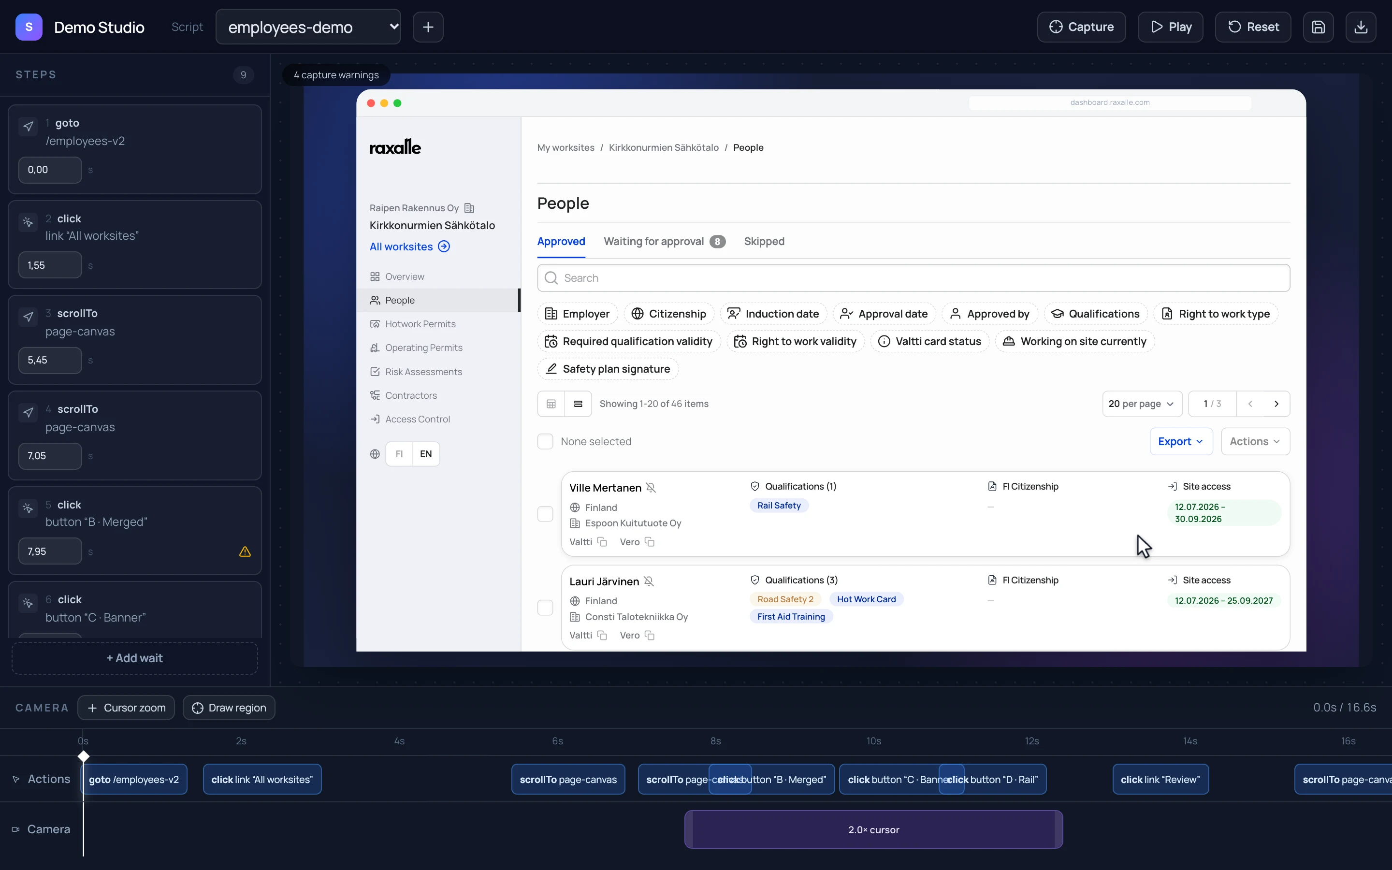The image size is (1392, 870).
Task: Expand the Export dropdown
Action: [1181, 441]
